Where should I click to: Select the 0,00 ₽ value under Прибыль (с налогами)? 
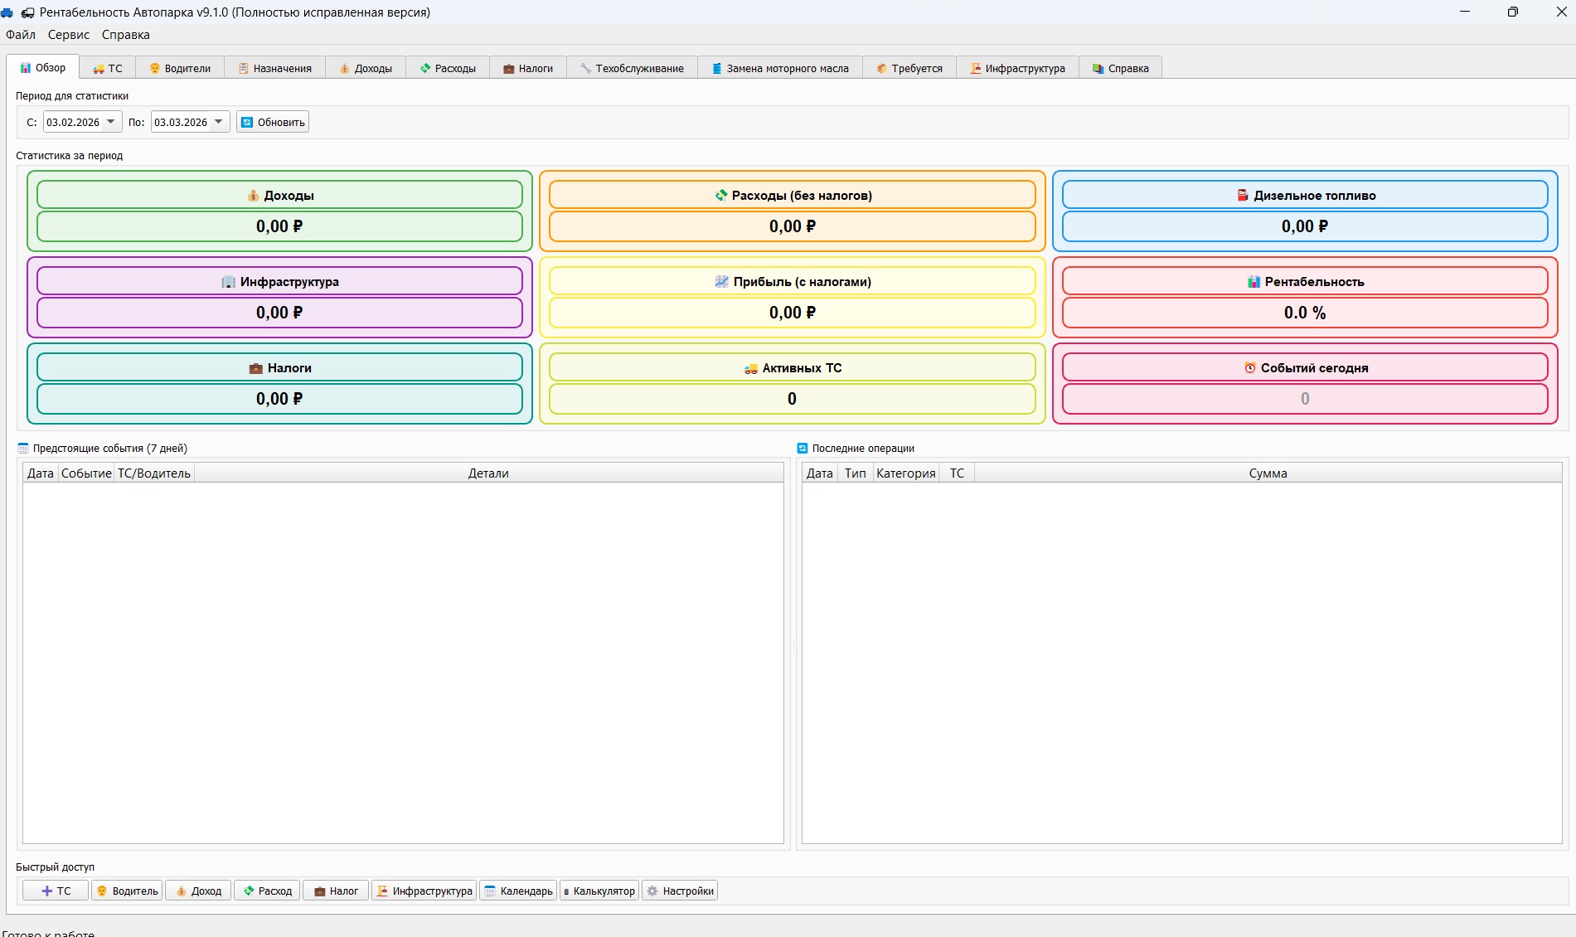pyautogui.click(x=793, y=313)
